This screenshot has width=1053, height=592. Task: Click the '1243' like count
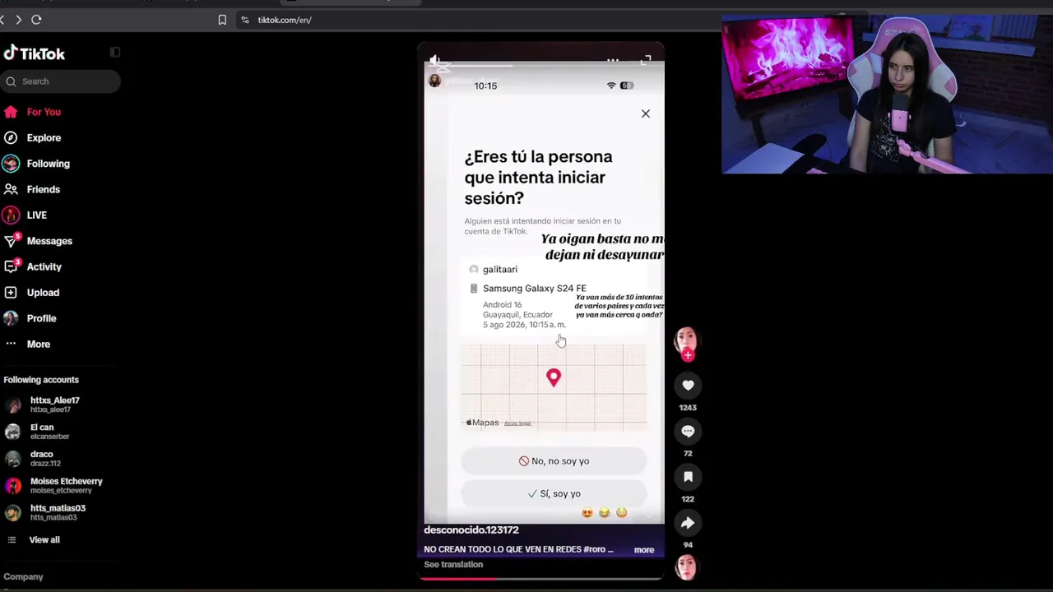point(688,408)
